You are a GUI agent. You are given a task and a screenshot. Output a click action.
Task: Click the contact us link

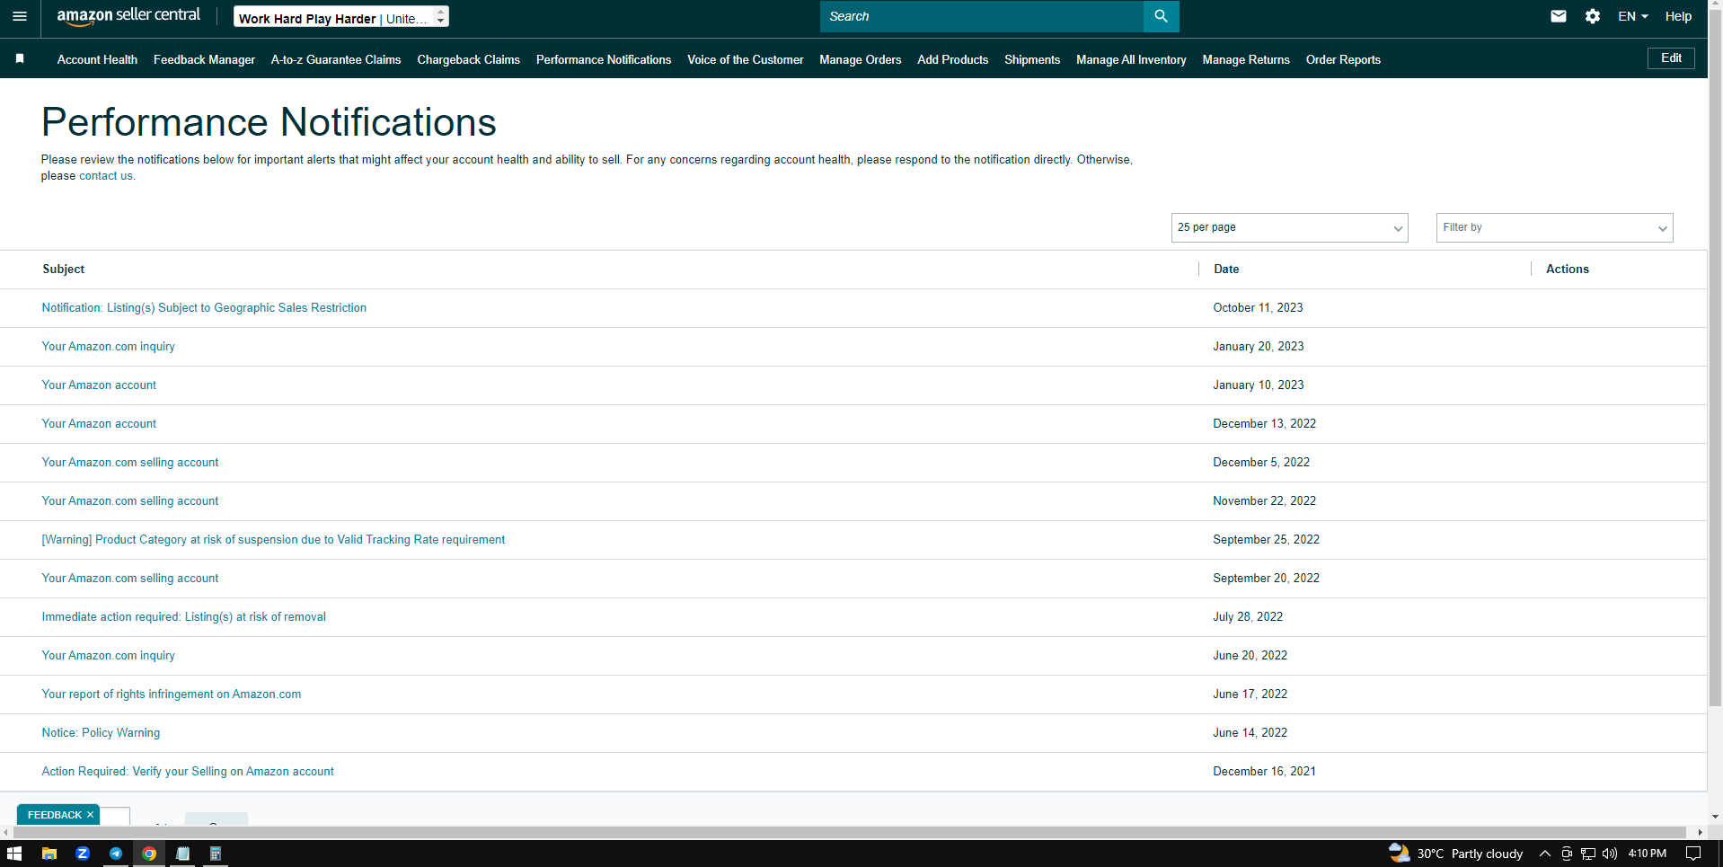point(106,176)
